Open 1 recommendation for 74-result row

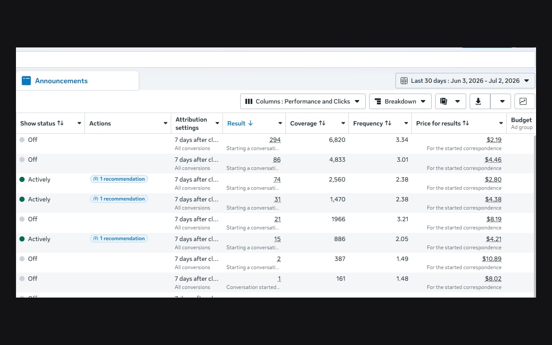pyautogui.click(x=119, y=179)
